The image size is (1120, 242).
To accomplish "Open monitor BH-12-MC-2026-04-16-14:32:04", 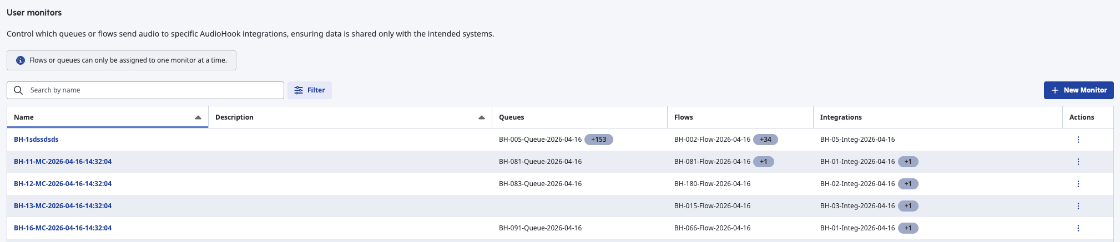I will pyautogui.click(x=63, y=184).
